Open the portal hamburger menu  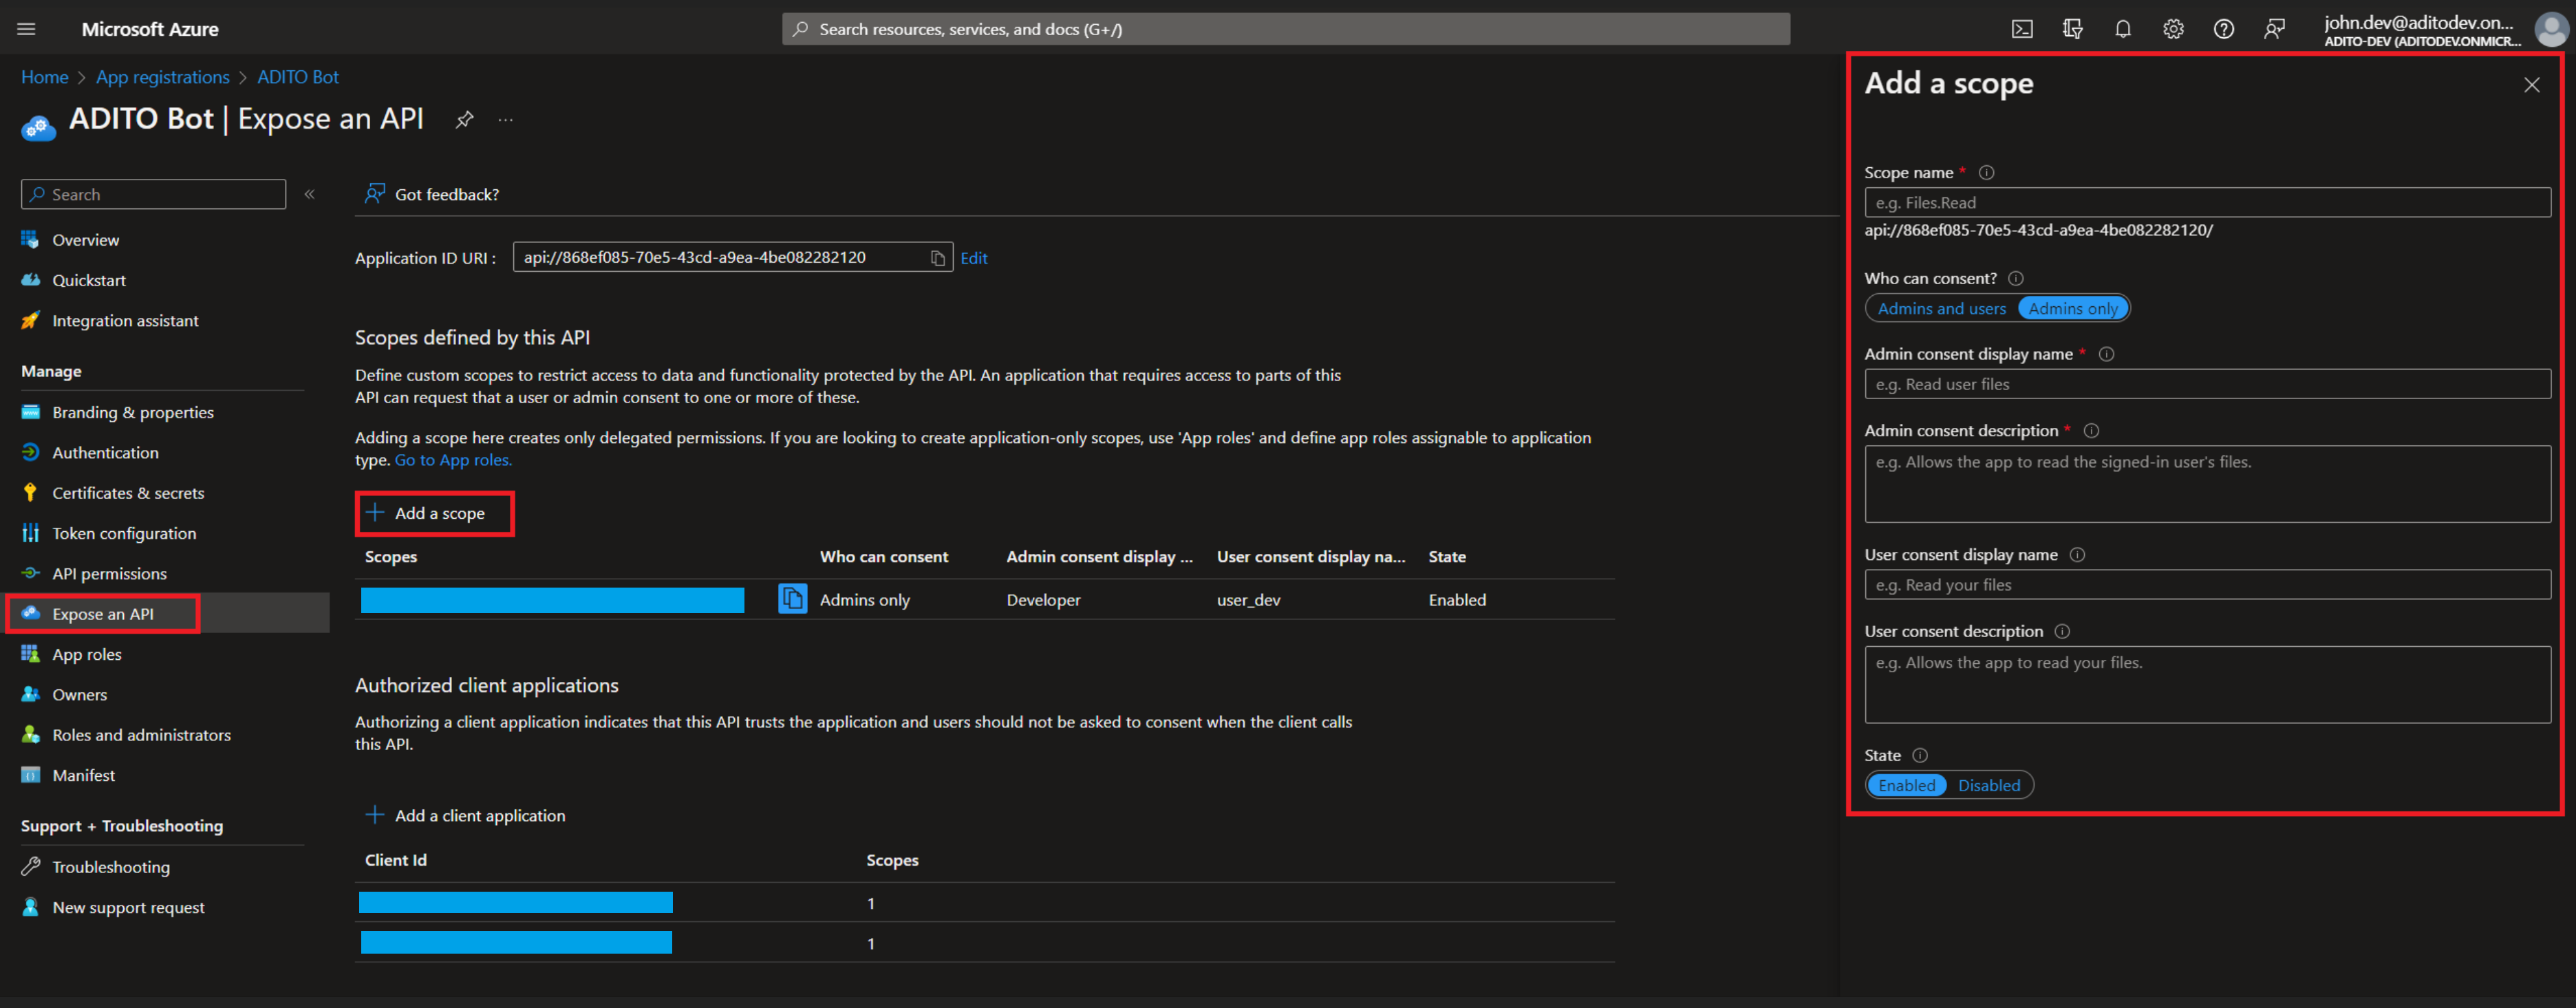(x=27, y=29)
